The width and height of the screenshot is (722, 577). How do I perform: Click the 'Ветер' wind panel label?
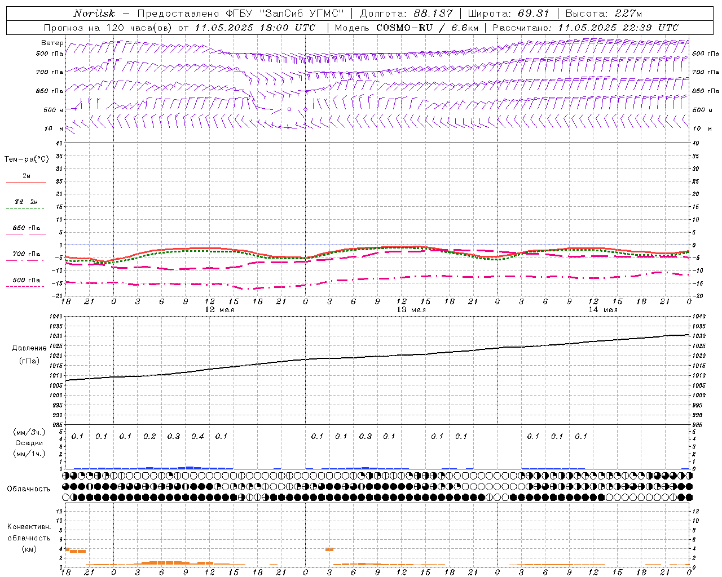(52, 43)
